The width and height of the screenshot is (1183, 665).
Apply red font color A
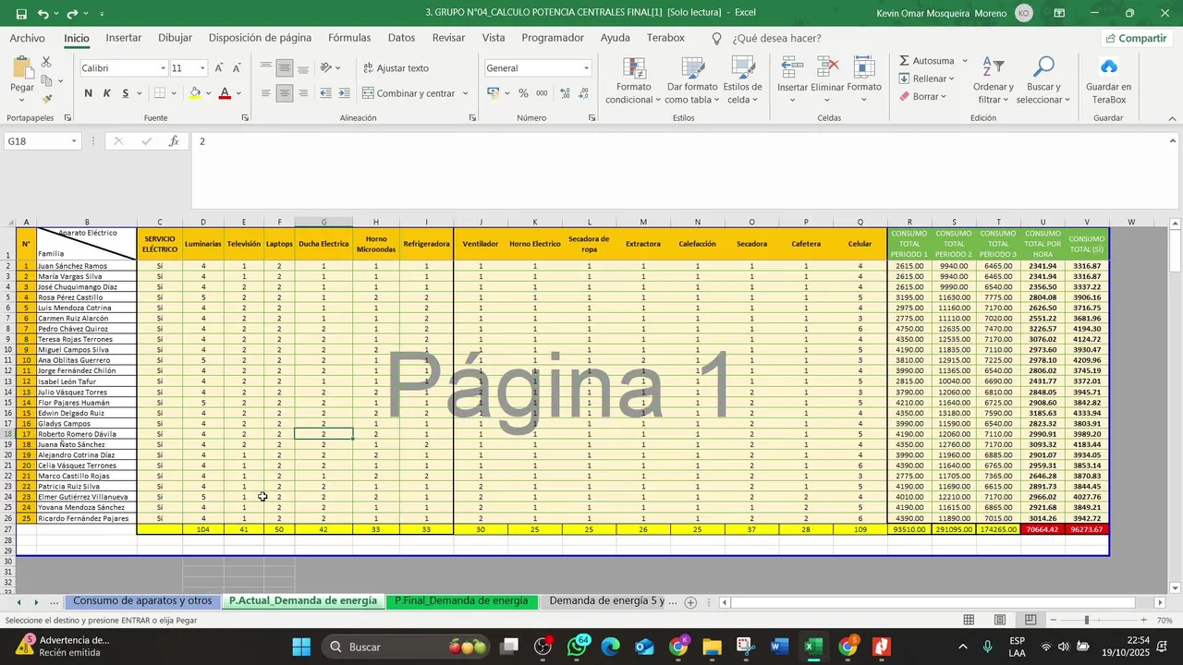point(225,93)
